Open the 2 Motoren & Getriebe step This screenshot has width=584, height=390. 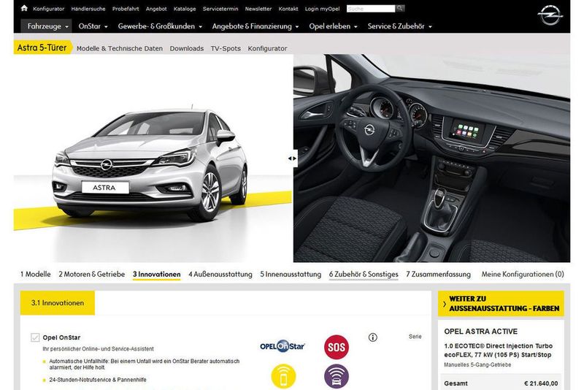click(x=92, y=274)
